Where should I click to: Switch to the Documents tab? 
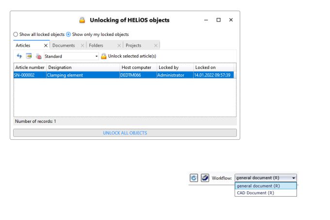[x=64, y=46]
